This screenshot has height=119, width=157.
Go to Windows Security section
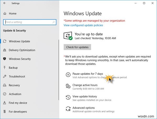20,59
